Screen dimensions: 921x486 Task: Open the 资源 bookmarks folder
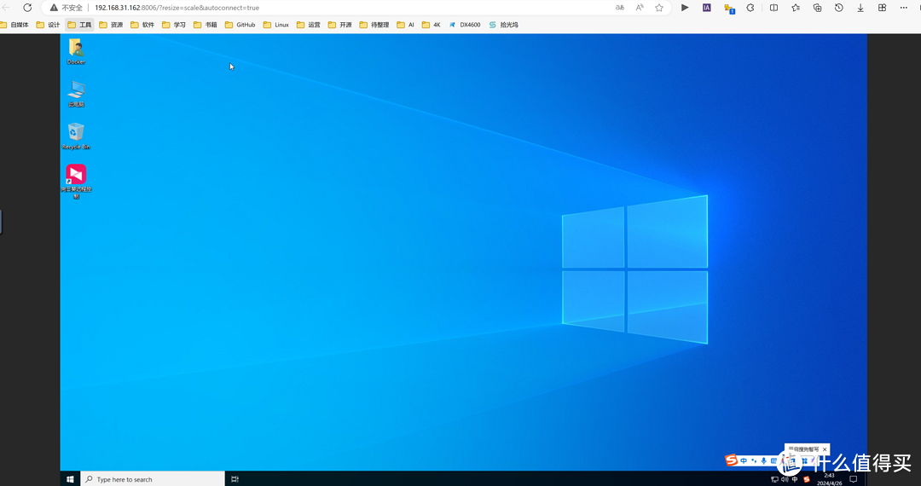pos(111,25)
